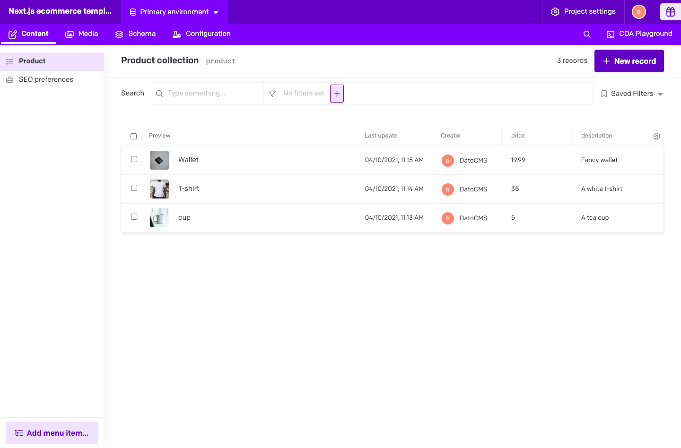Open the Saved Filters dropdown
Viewport: 681px width, 448px height.
tap(632, 94)
